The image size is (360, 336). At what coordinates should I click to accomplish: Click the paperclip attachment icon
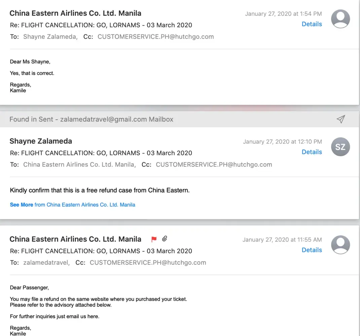pos(165,239)
